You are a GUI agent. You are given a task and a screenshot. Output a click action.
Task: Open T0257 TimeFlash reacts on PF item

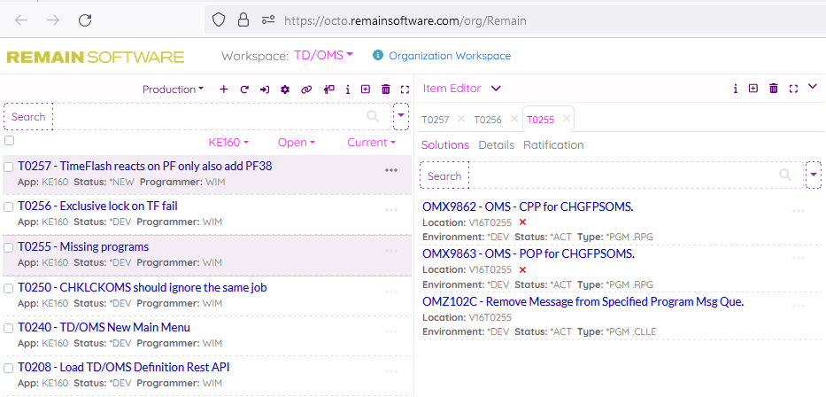tap(145, 167)
